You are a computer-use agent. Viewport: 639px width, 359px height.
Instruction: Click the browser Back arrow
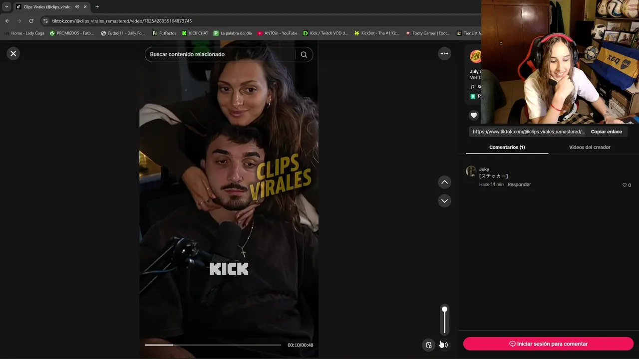[x=7, y=21]
